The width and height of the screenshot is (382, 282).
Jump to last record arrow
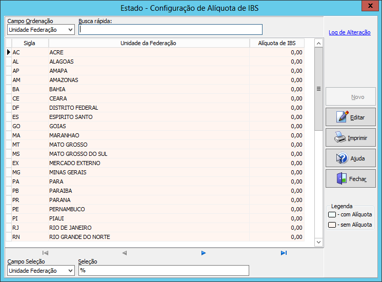284,253
